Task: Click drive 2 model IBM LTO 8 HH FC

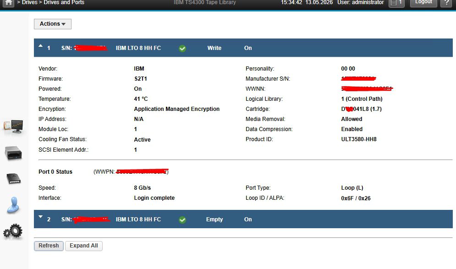Action: pos(138,220)
